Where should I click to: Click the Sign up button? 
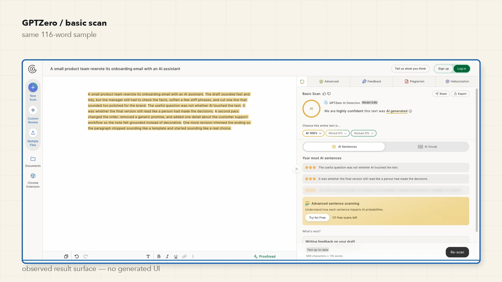(443, 69)
